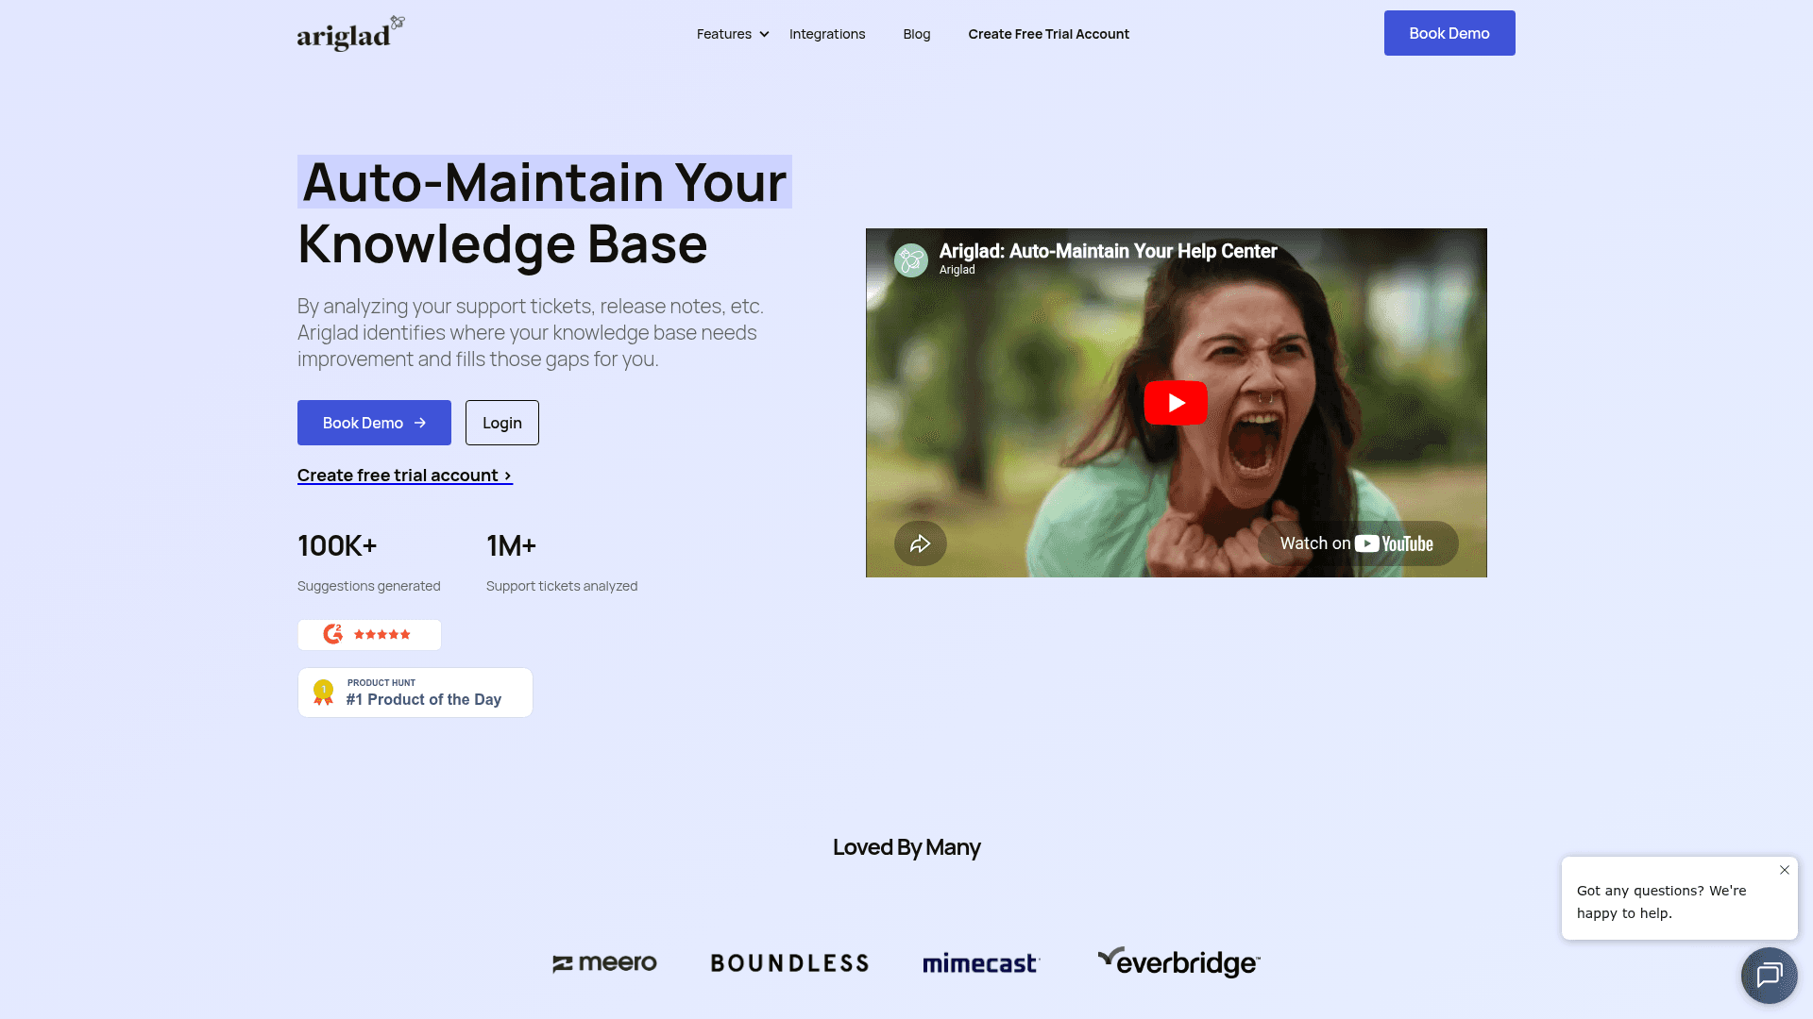Click the Loved By Many heading
Screen dimensions: 1813x1019
tap(906, 847)
